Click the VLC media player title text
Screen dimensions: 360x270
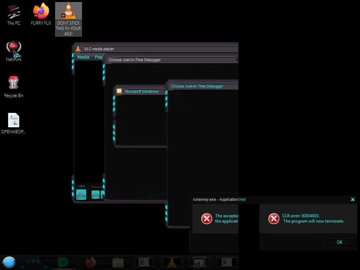coord(99,49)
